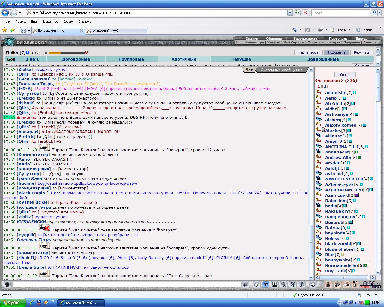384x307 pixels.
Task: Click the user name AXMEDLI YEK TEK
Action: pyautogui.click(x=344, y=179)
